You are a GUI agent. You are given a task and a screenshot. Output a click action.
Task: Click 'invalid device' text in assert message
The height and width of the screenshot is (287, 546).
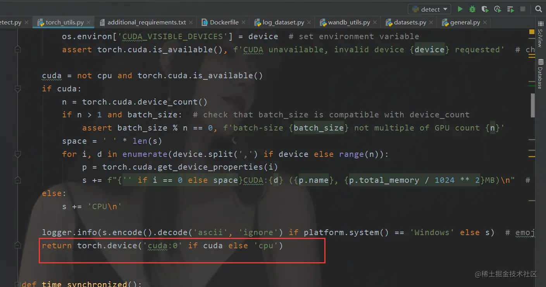click(369, 50)
